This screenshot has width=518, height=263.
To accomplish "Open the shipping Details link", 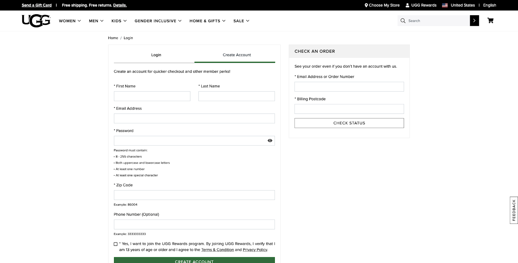I will 120,5.
